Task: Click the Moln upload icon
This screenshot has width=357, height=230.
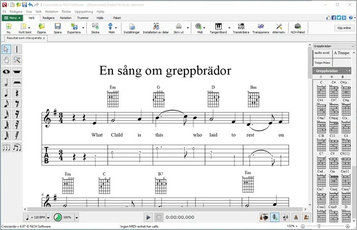Action: [110, 26]
